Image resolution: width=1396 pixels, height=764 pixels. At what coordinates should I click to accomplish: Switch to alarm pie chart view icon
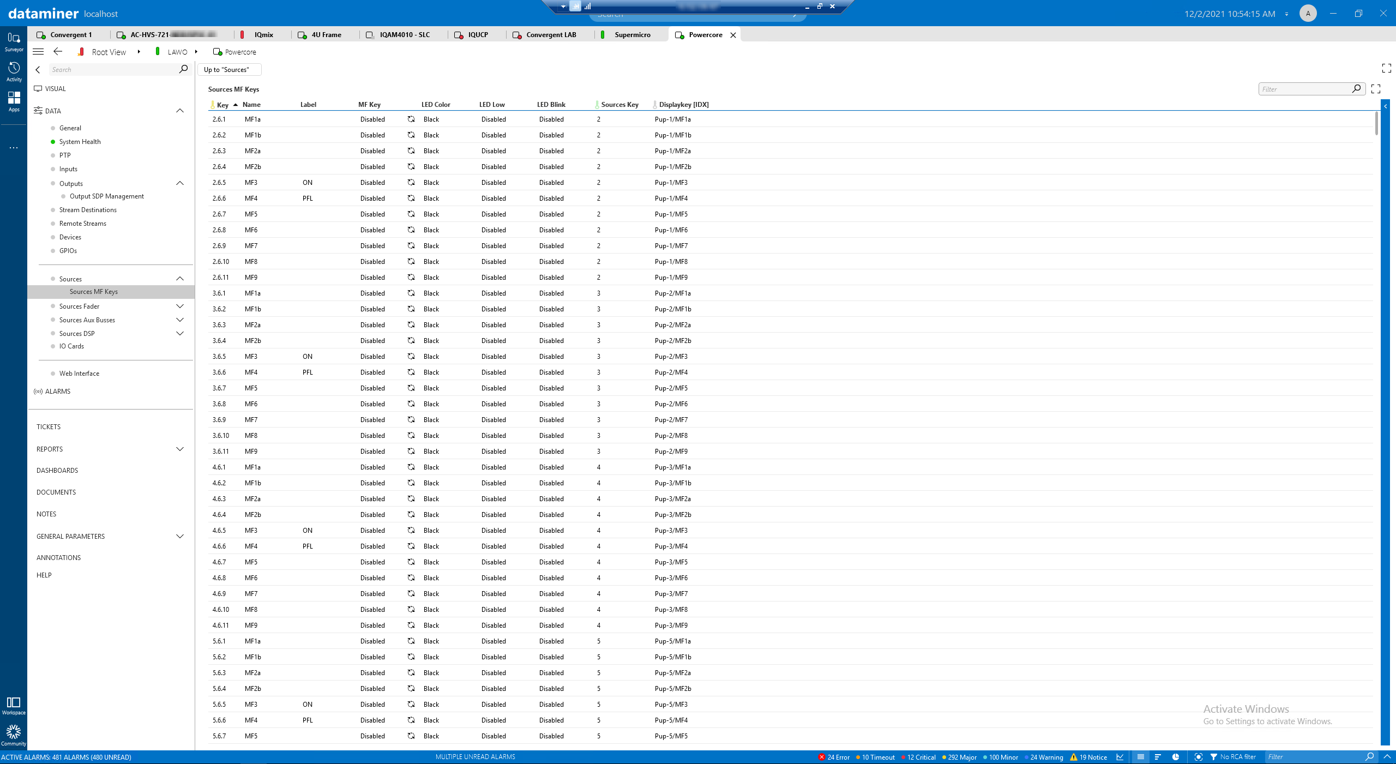[x=1176, y=757]
